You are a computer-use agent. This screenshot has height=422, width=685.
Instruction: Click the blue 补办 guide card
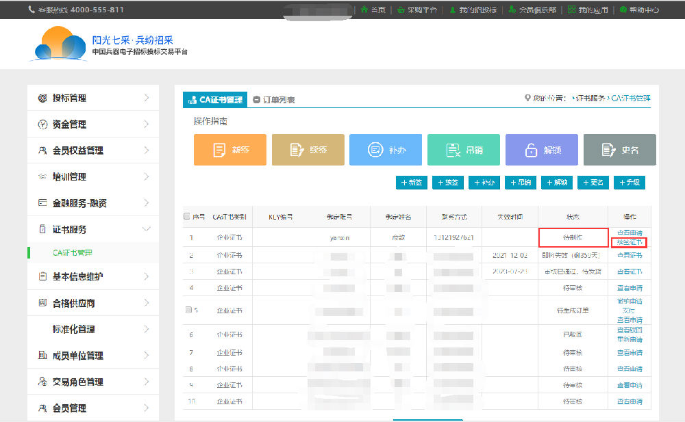[386, 150]
